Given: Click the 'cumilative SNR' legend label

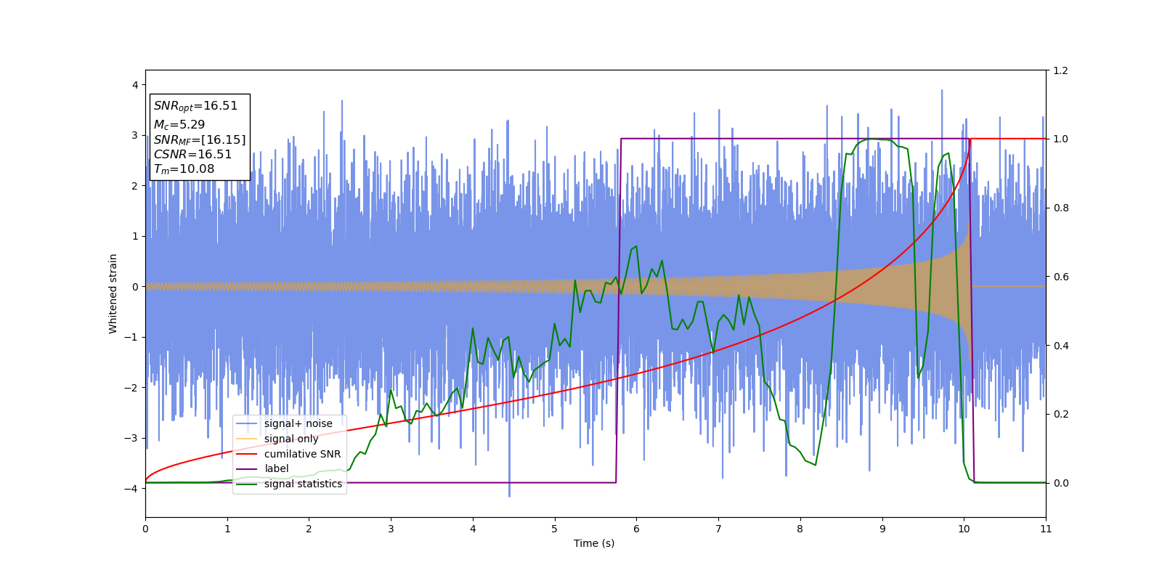Looking at the screenshot, I should coord(302,454).
